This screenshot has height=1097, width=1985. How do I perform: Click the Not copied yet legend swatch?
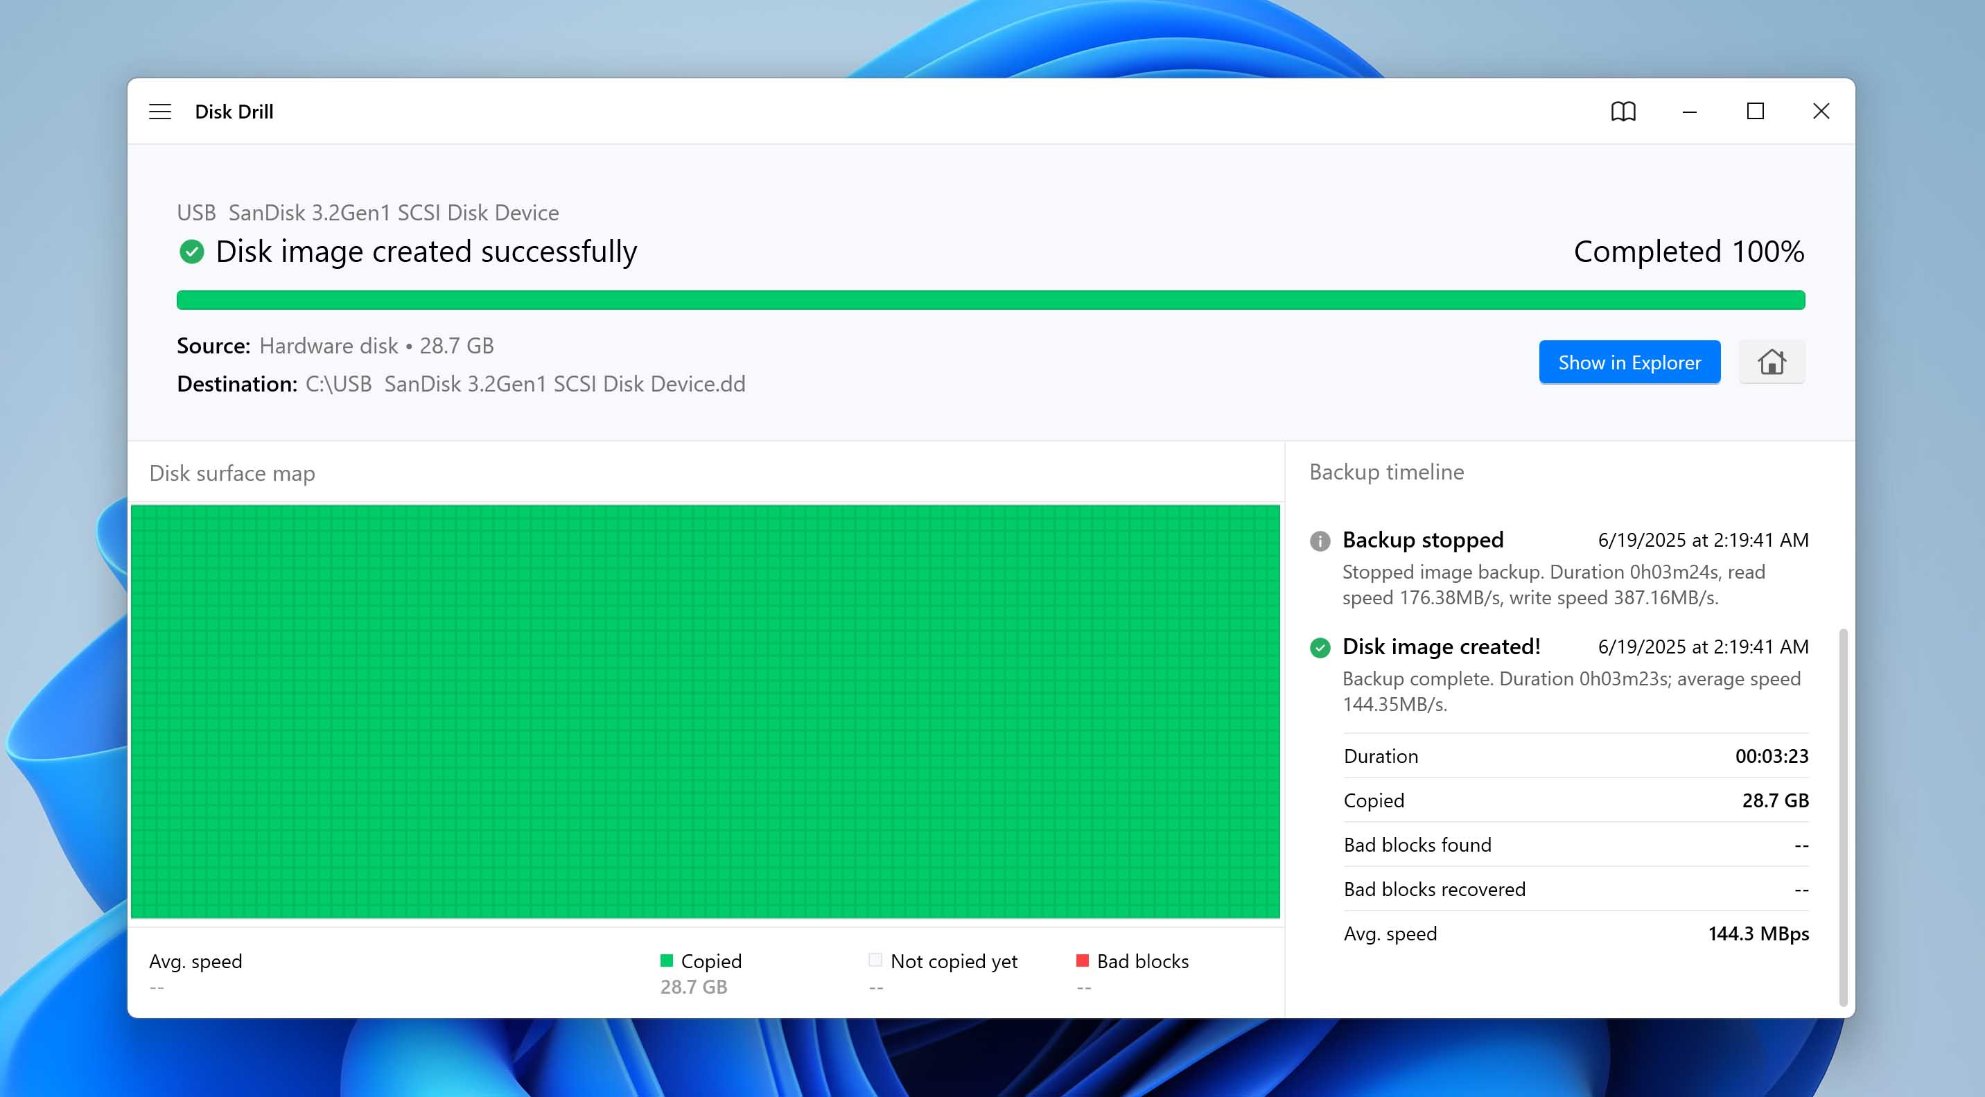tap(875, 960)
